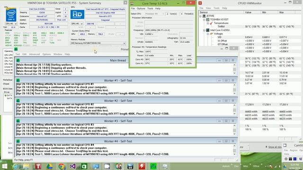Click the Worker #1 log scrollbar down arrow

(234, 93)
